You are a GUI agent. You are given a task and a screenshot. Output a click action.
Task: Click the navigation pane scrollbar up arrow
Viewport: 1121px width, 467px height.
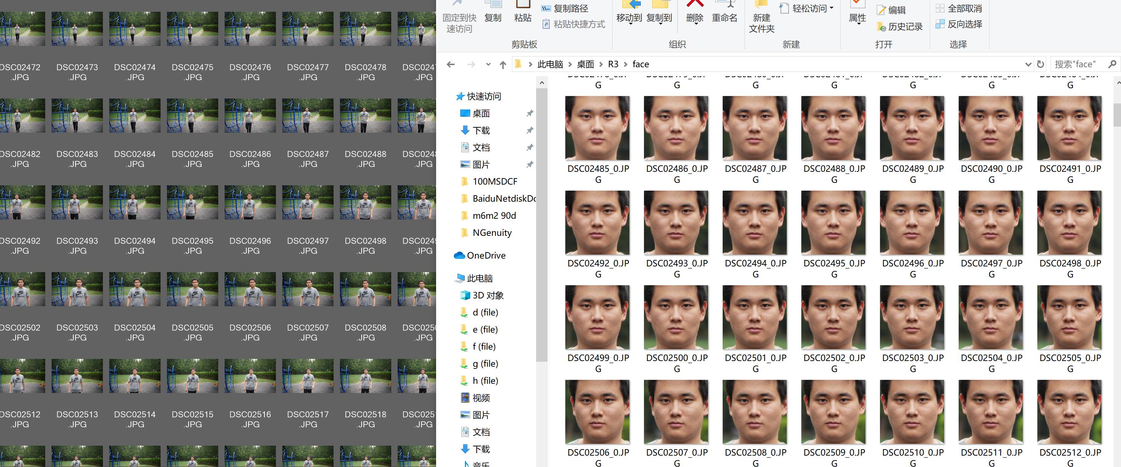(542, 83)
